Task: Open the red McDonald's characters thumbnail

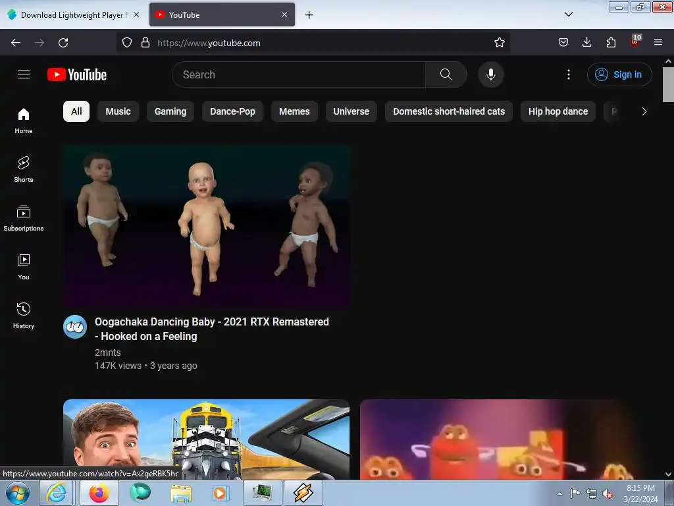Action: tap(503, 439)
